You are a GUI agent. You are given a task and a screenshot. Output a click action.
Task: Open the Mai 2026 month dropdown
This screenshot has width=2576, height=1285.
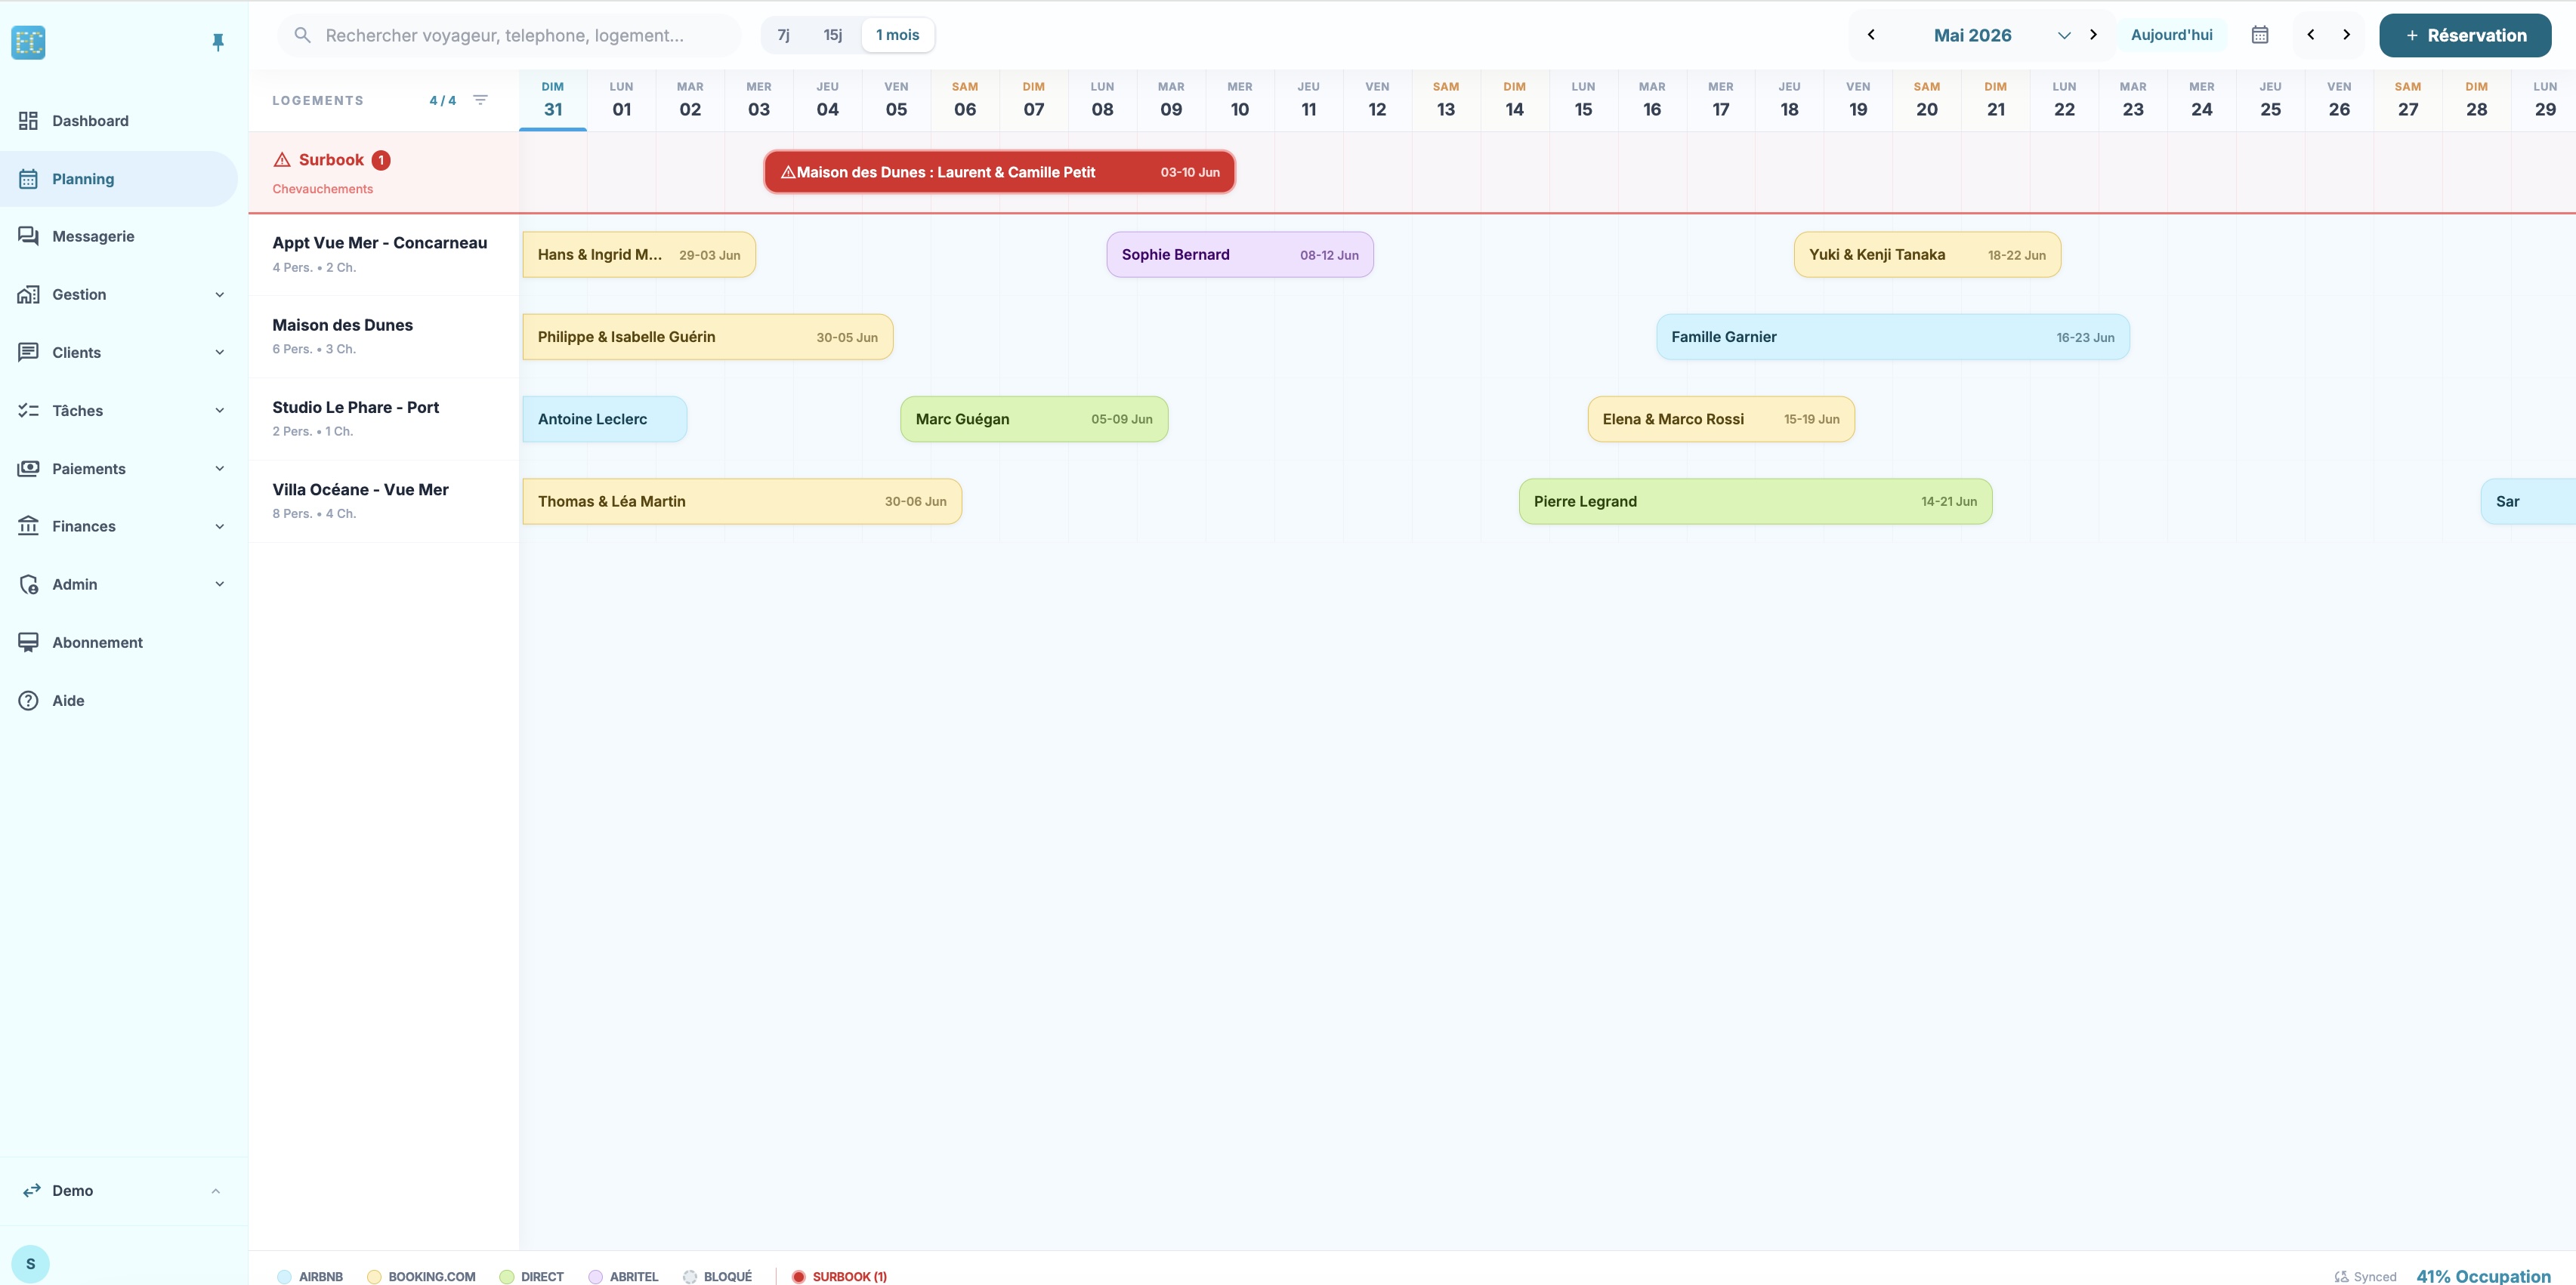pos(2063,35)
